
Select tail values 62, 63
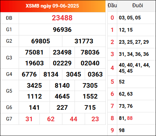click(126, 94)
